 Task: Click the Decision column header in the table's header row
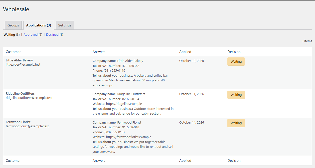(x=234, y=52)
